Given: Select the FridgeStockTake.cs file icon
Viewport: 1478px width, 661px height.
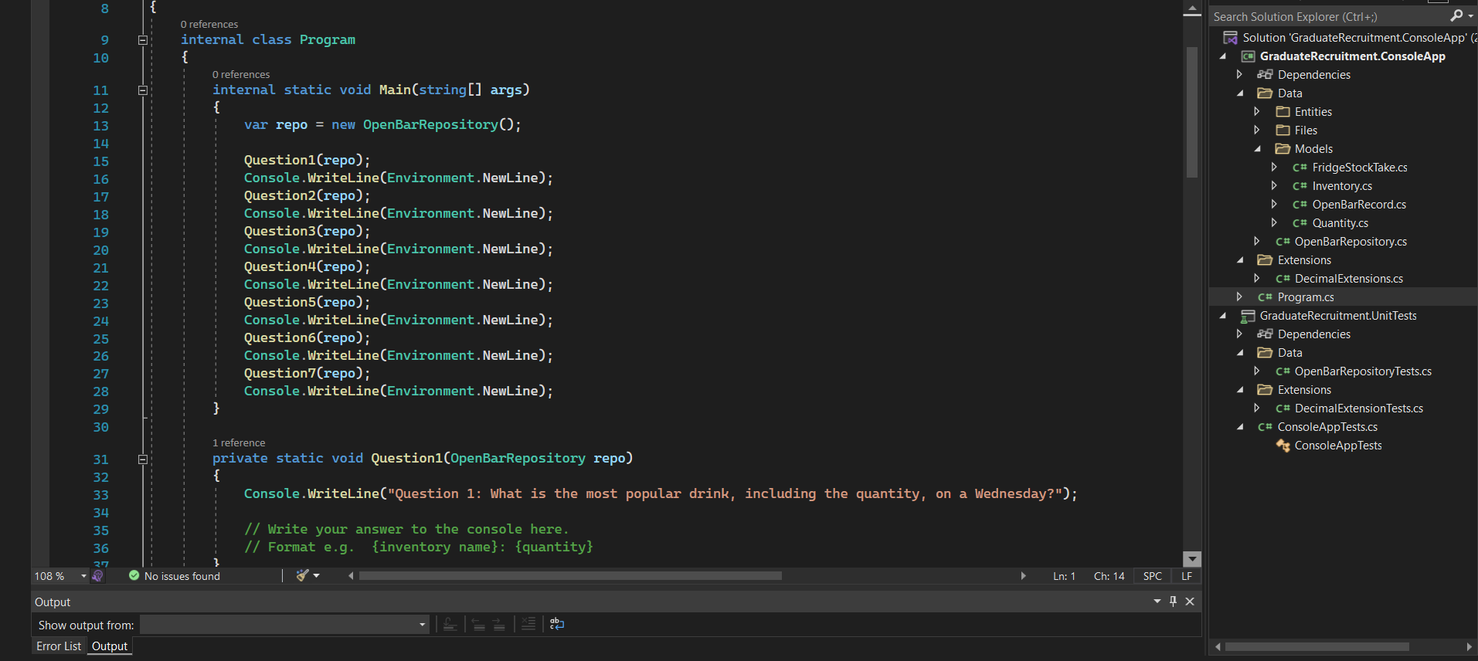Looking at the screenshot, I should point(1300,168).
